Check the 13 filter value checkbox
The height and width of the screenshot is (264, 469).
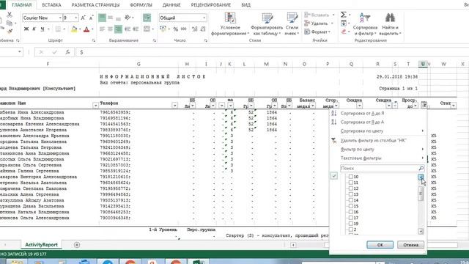(x=351, y=194)
